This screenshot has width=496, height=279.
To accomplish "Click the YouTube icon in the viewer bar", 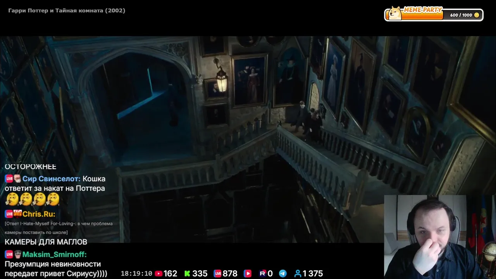I will click(158, 274).
